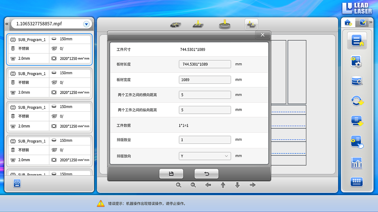The height and width of the screenshot is (212, 378).
Task: Switch to the task checklist tab at top right
Action: tap(362, 22)
